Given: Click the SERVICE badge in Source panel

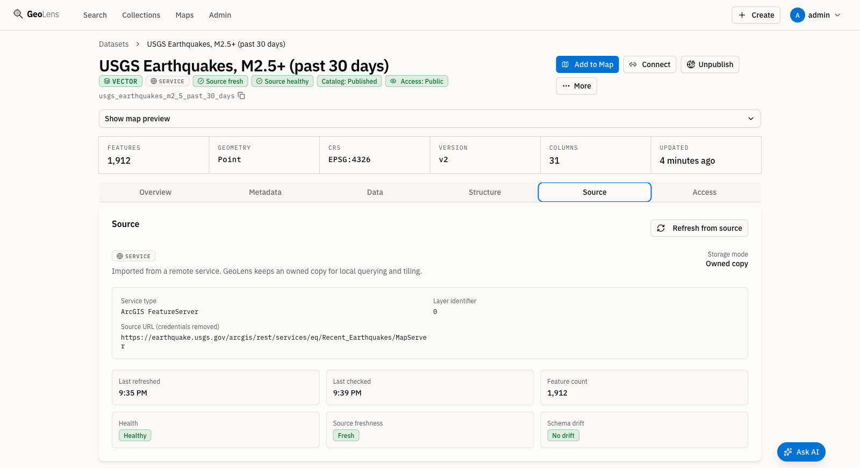Looking at the screenshot, I should tap(134, 256).
